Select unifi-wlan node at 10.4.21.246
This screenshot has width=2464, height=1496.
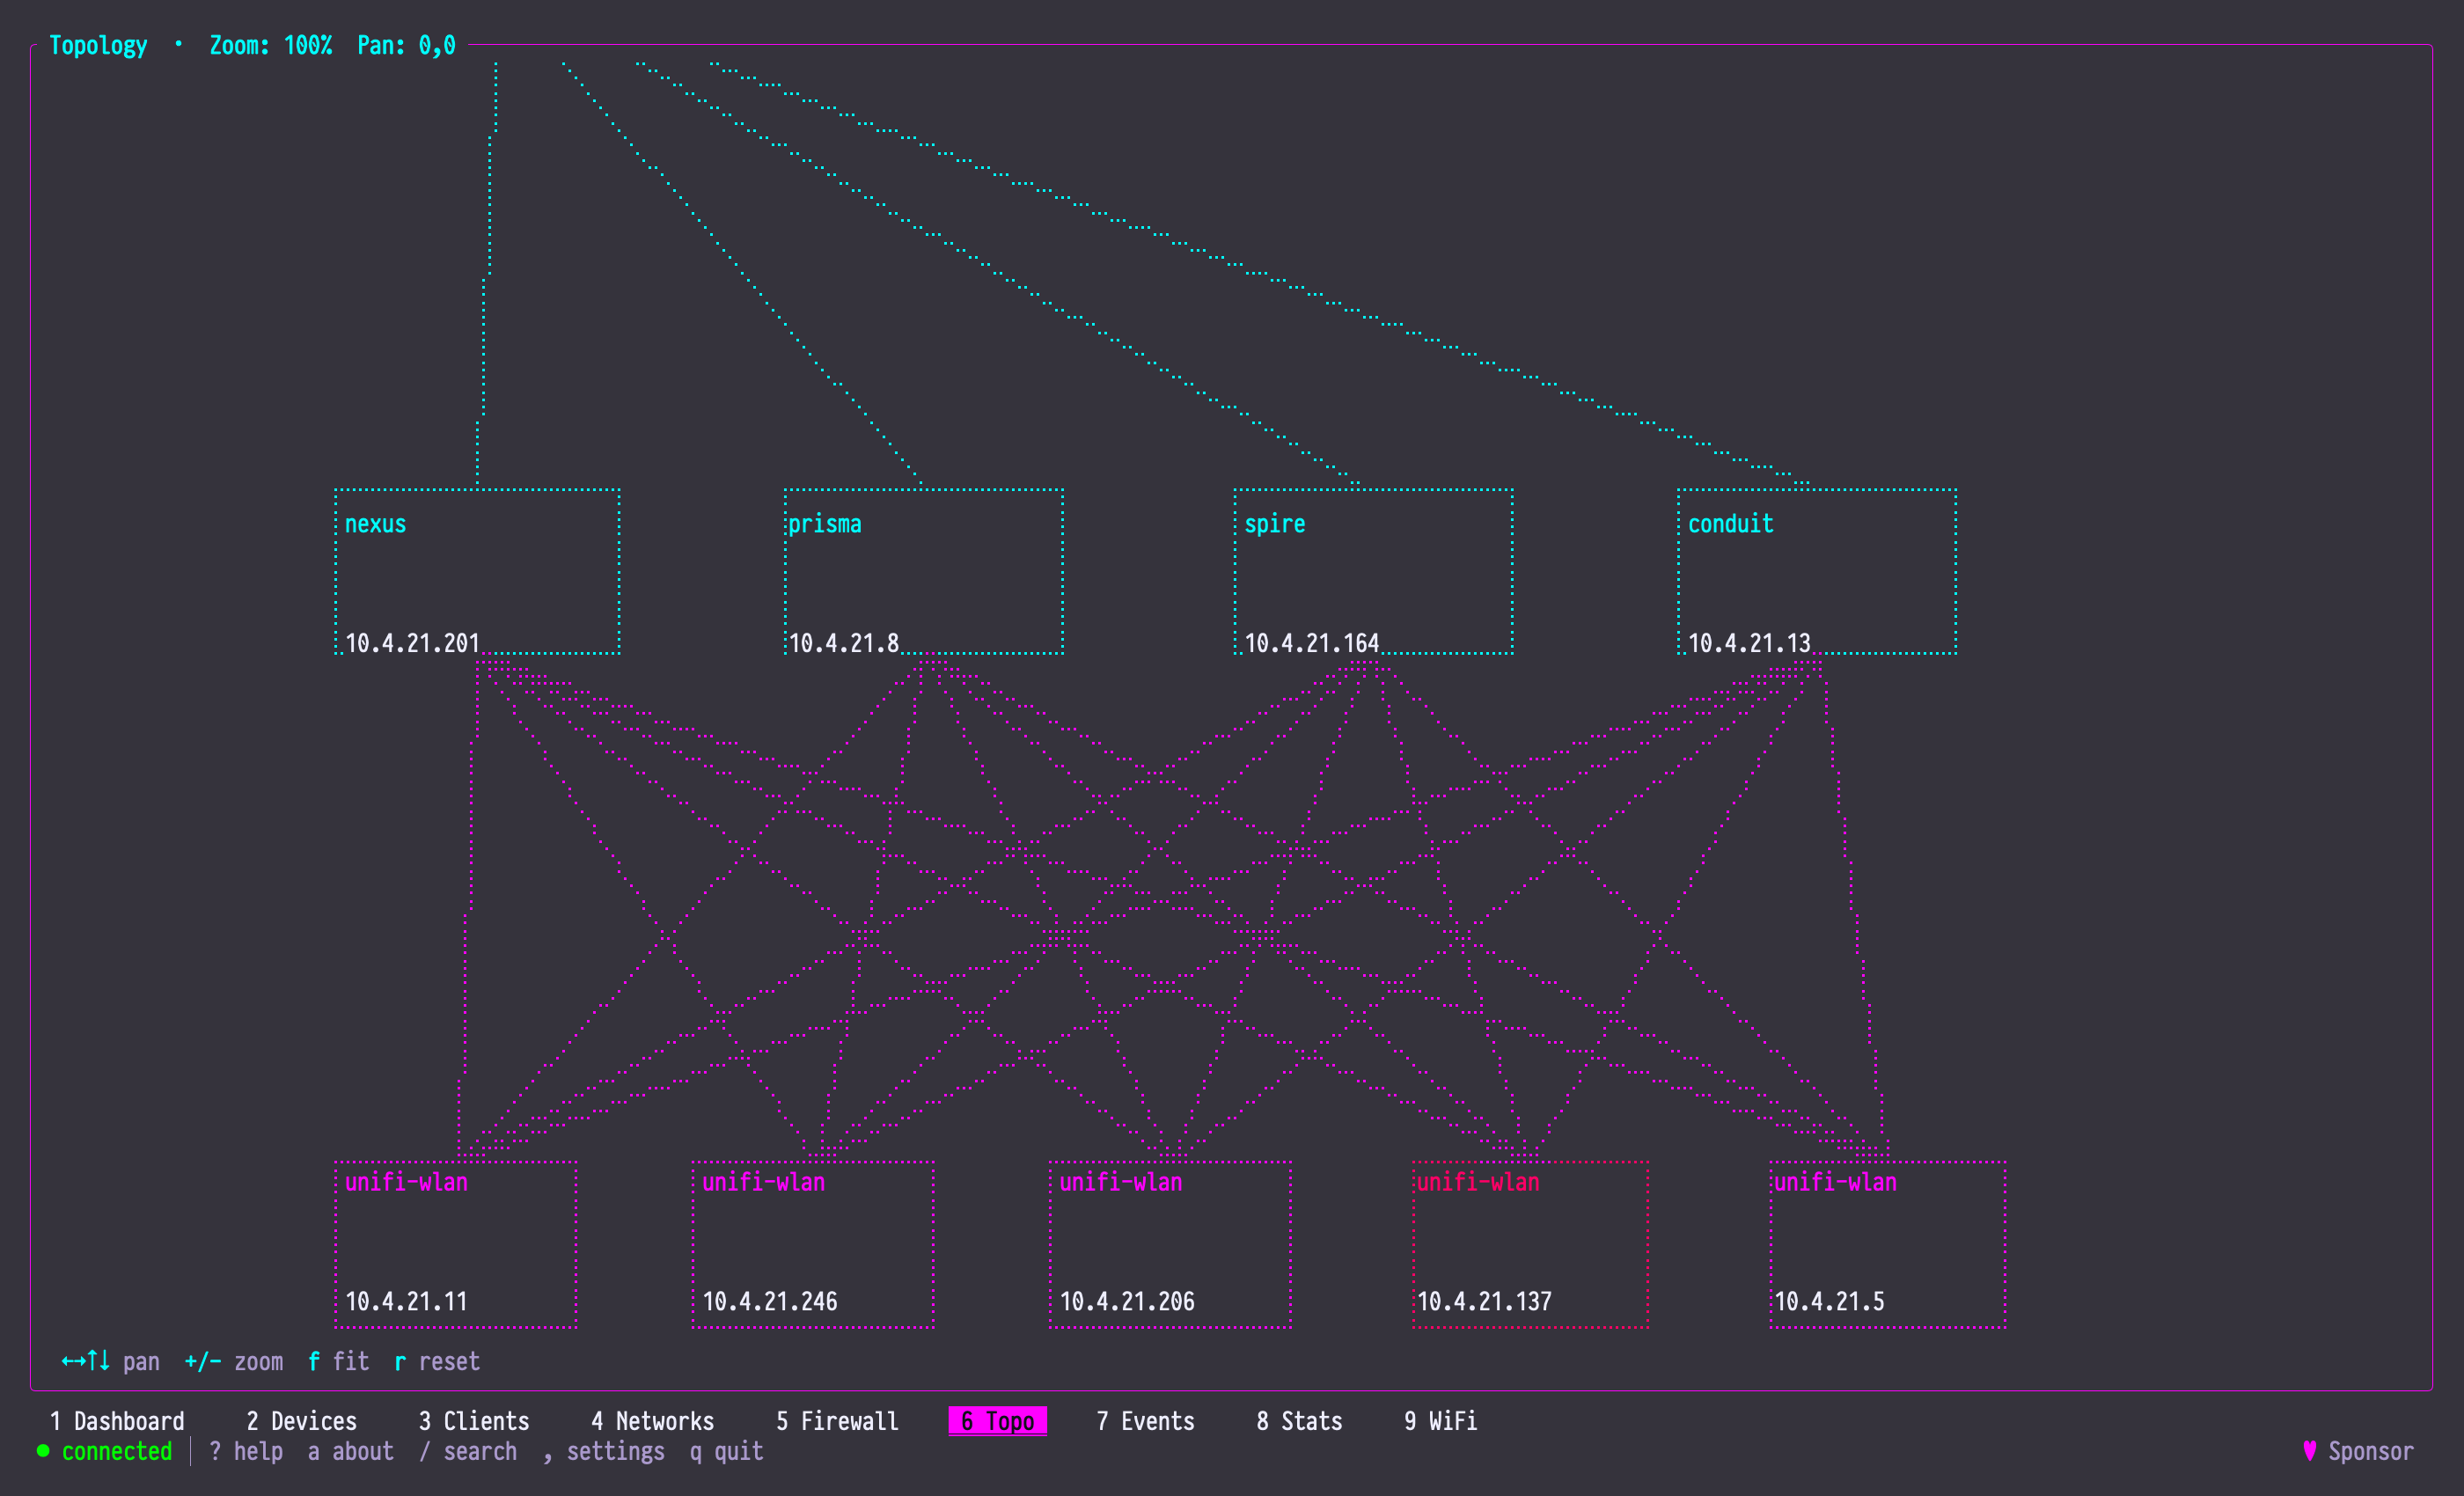pos(813,1245)
